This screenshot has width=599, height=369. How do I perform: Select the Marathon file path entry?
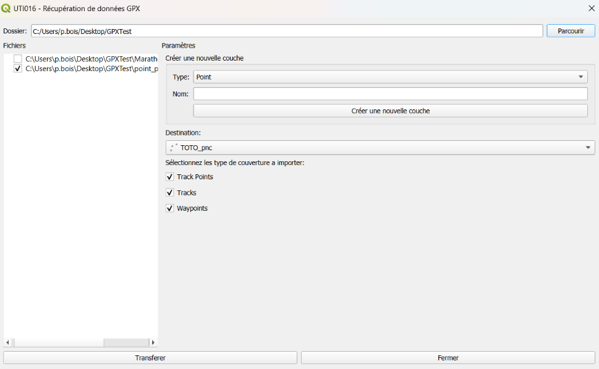pos(91,59)
